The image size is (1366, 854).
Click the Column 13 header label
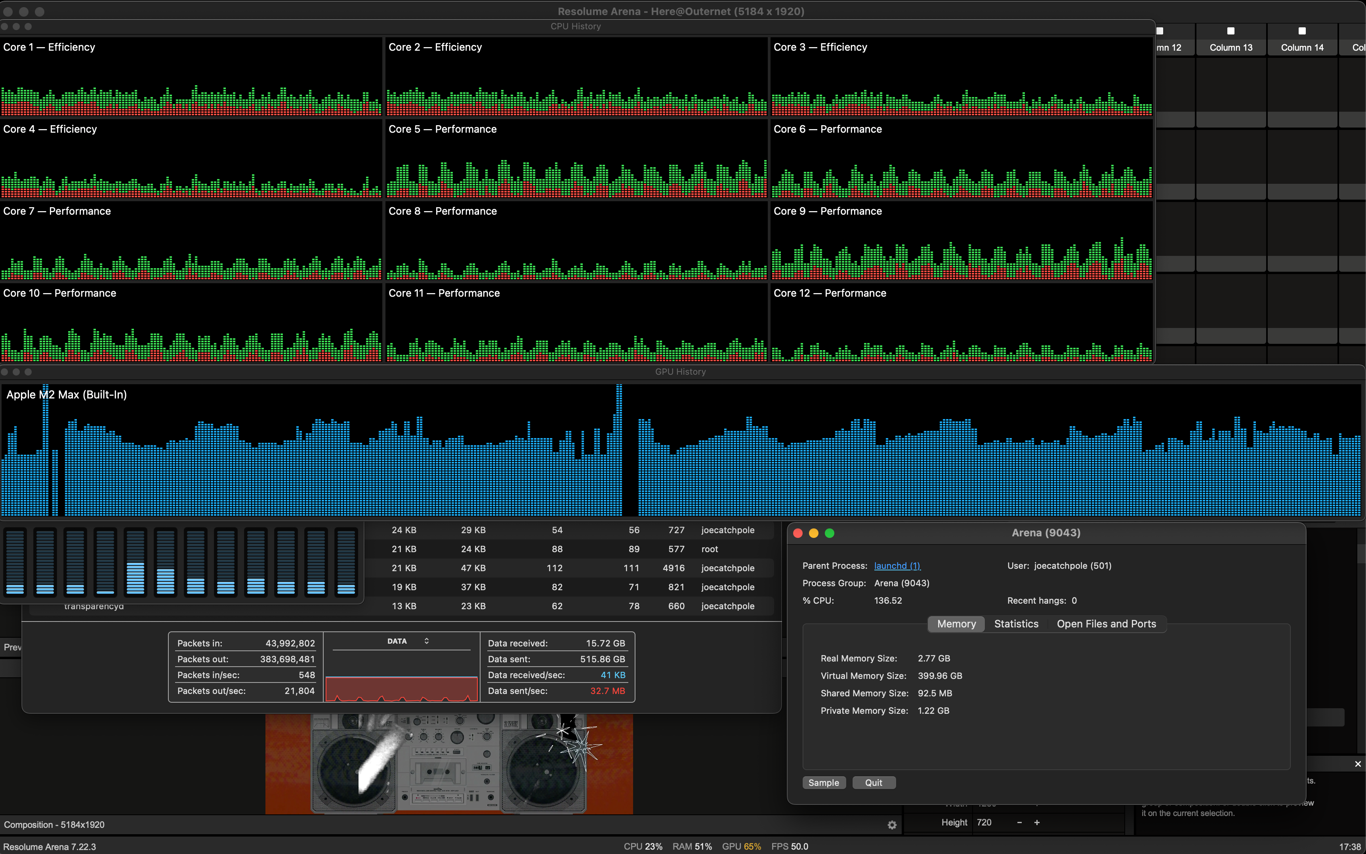pyautogui.click(x=1231, y=48)
